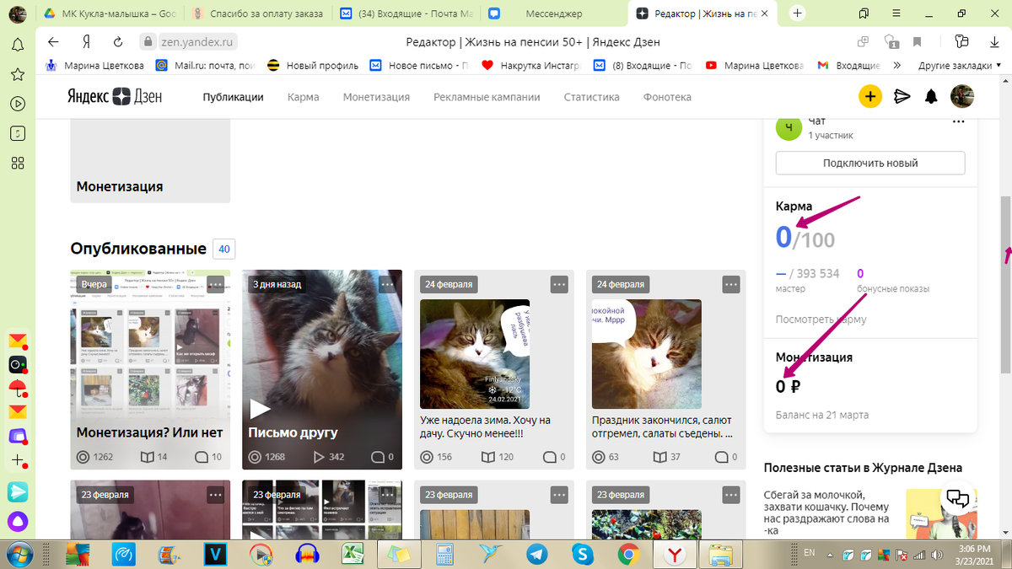1012x569 pixels.
Task: Open Calculator from the taskbar
Action: [x=444, y=554]
